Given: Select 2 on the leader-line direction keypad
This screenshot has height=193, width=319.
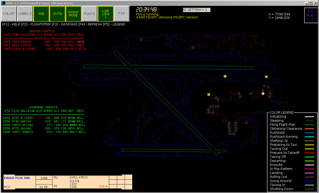Looking at the screenshot, I should click(312, 19).
